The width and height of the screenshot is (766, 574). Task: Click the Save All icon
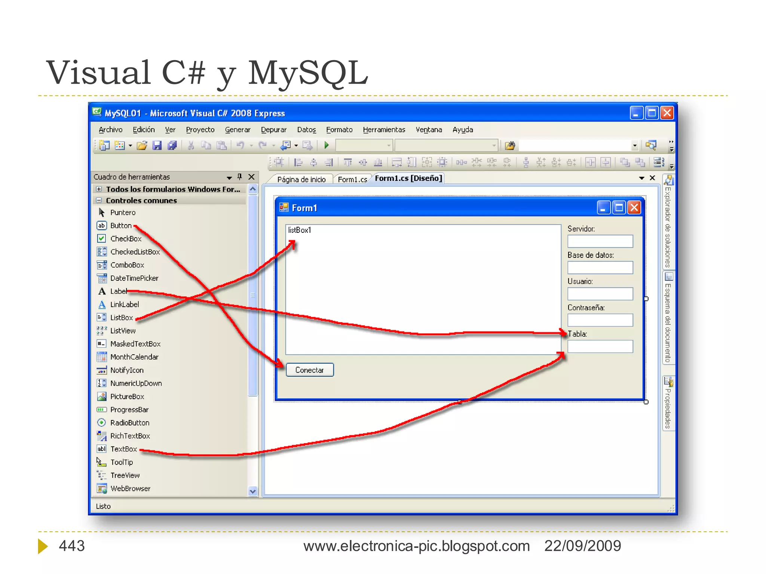click(x=172, y=145)
